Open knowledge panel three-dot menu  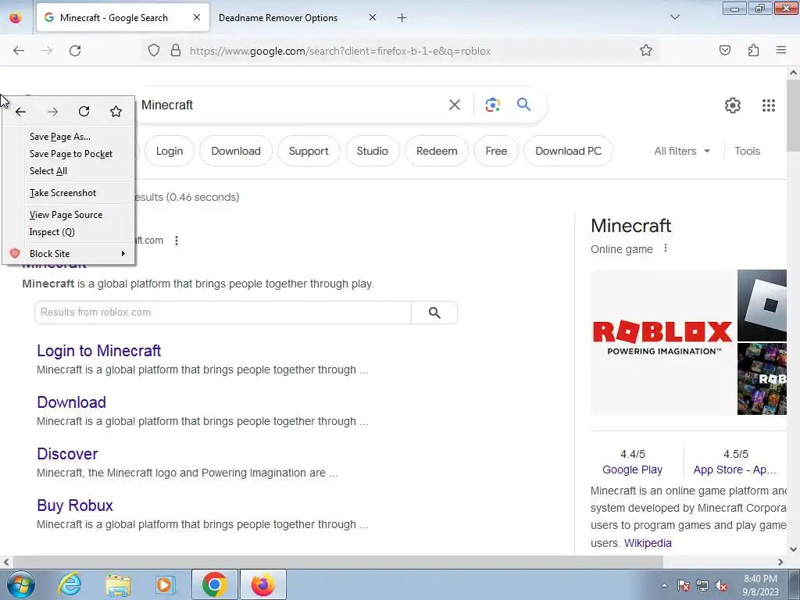tap(666, 248)
